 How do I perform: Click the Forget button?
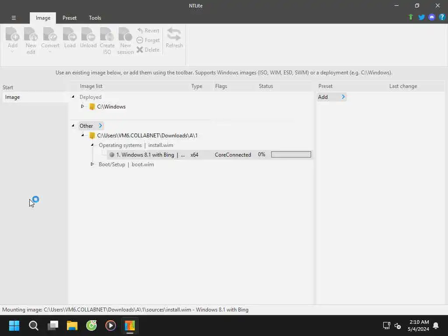148,40
